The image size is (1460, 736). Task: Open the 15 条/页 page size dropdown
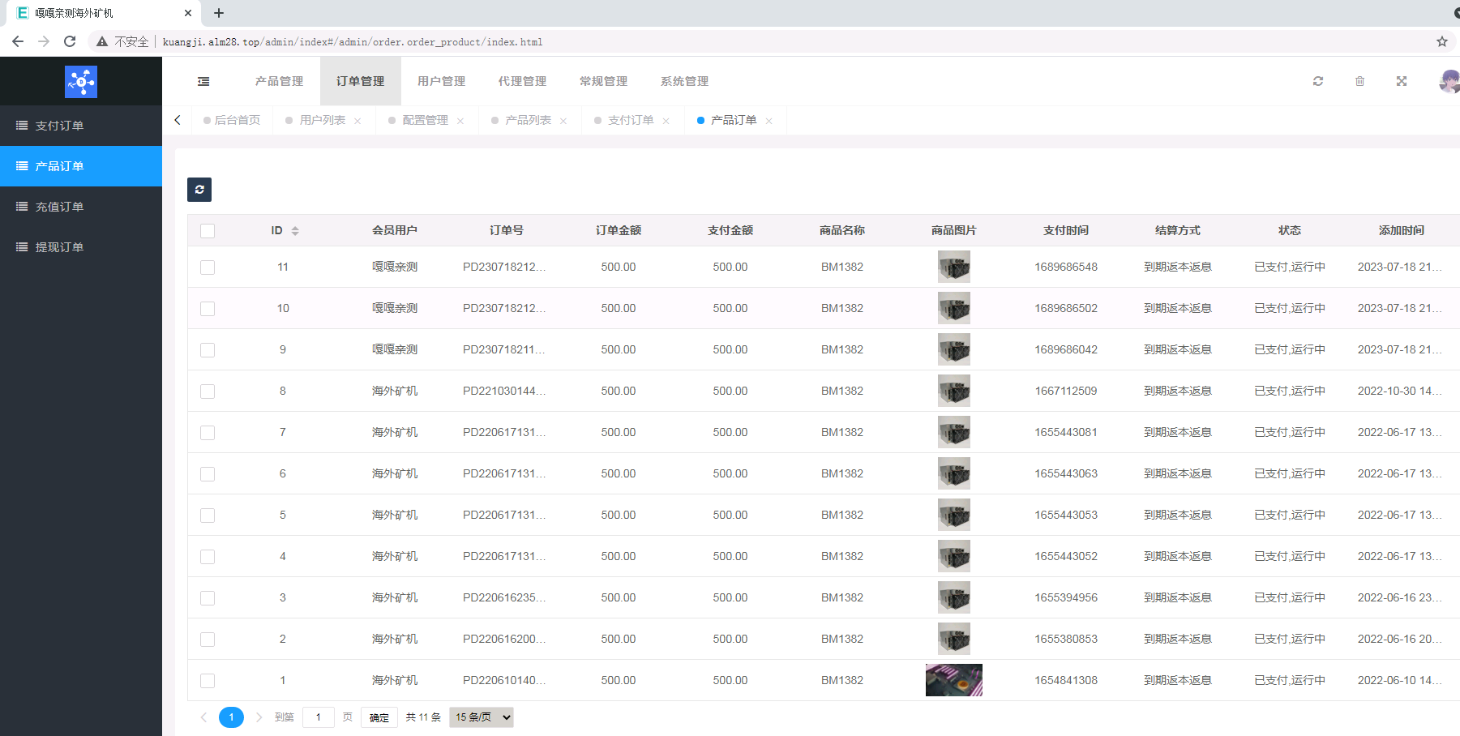pyautogui.click(x=482, y=717)
